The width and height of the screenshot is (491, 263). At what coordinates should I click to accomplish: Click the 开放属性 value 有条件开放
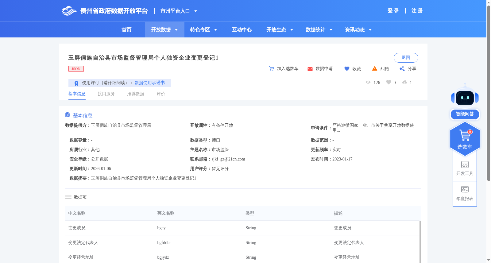tap(222, 126)
